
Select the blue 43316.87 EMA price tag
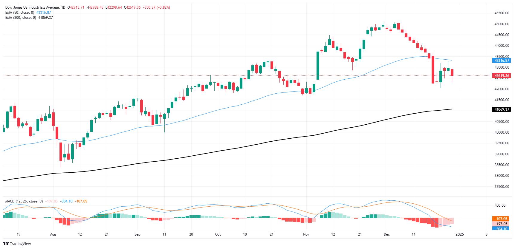pyautogui.click(x=501, y=61)
